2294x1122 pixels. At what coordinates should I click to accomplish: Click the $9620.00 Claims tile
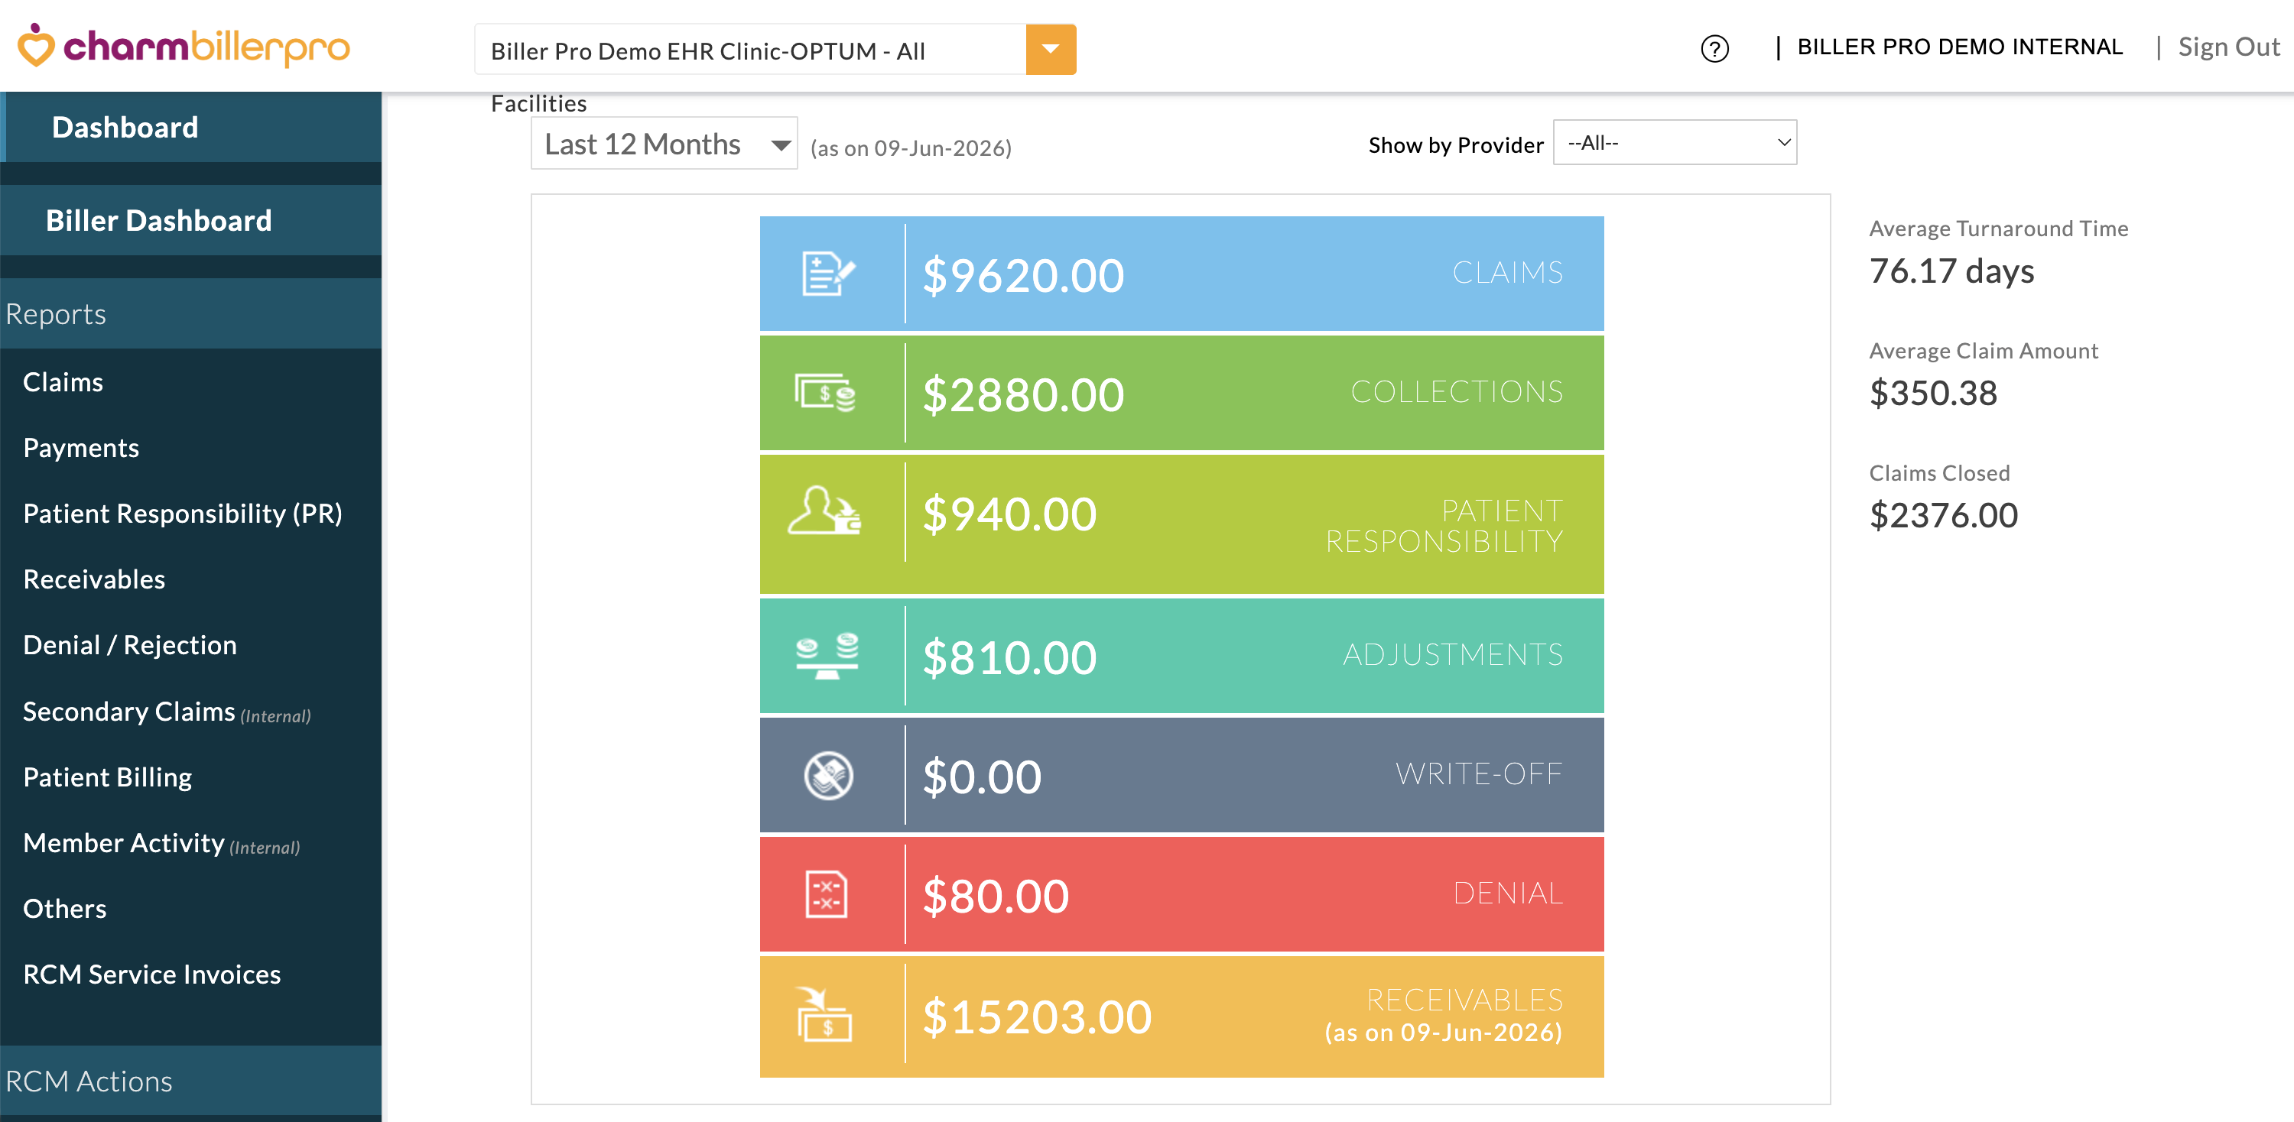pos(1181,274)
